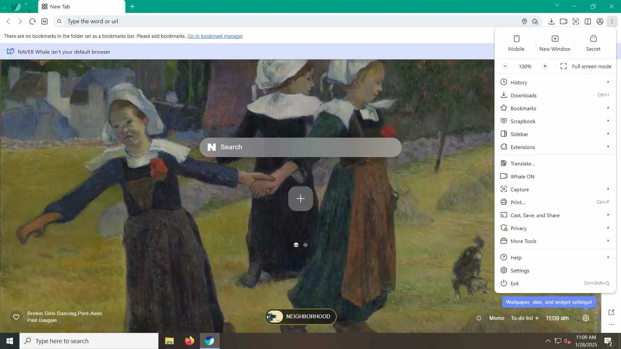621x349 pixels.
Task: Click the location pin icon in address bar
Action: pyautogui.click(x=524, y=21)
